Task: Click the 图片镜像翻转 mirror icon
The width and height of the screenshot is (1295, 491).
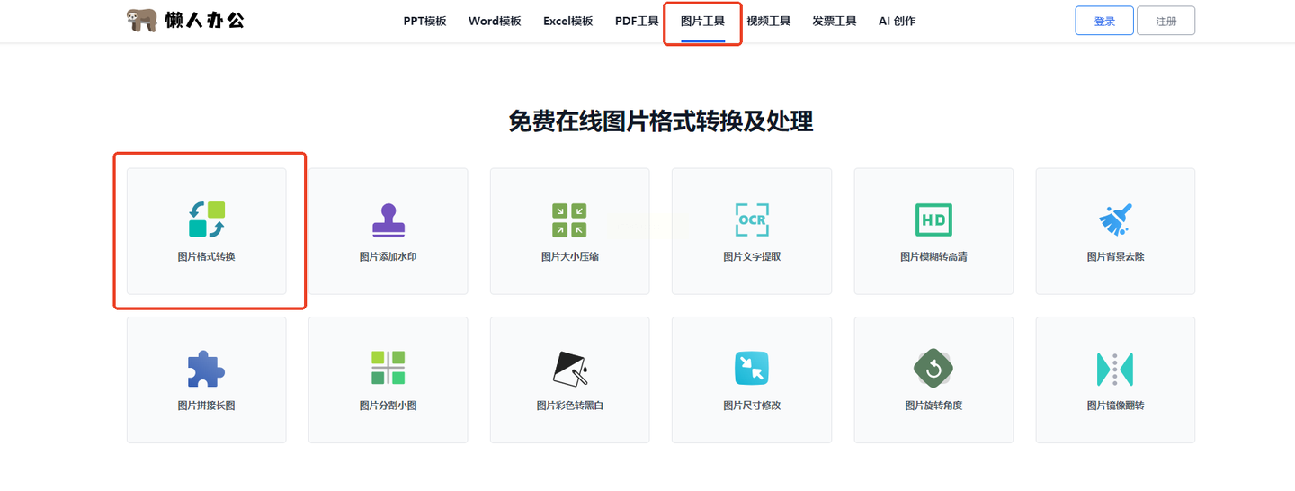Action: (1115, 370)
